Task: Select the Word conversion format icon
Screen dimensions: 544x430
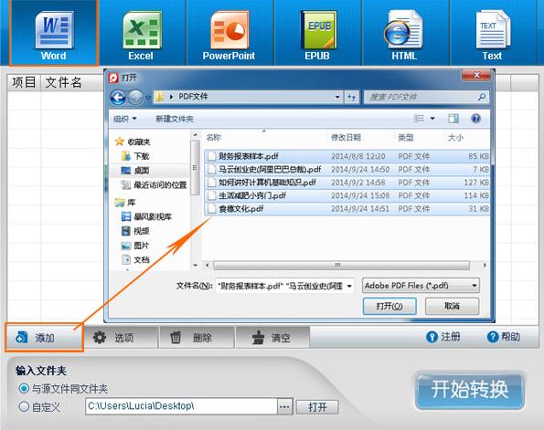Action: coord(54,34)
